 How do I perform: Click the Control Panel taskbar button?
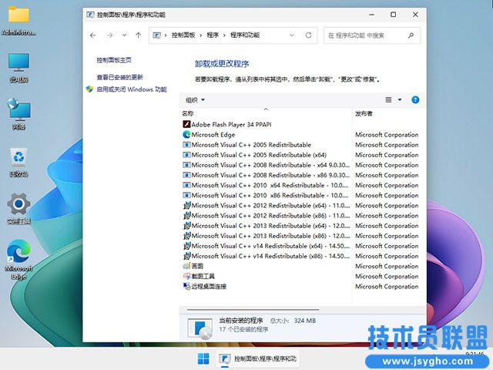click(x=257, y=358)
